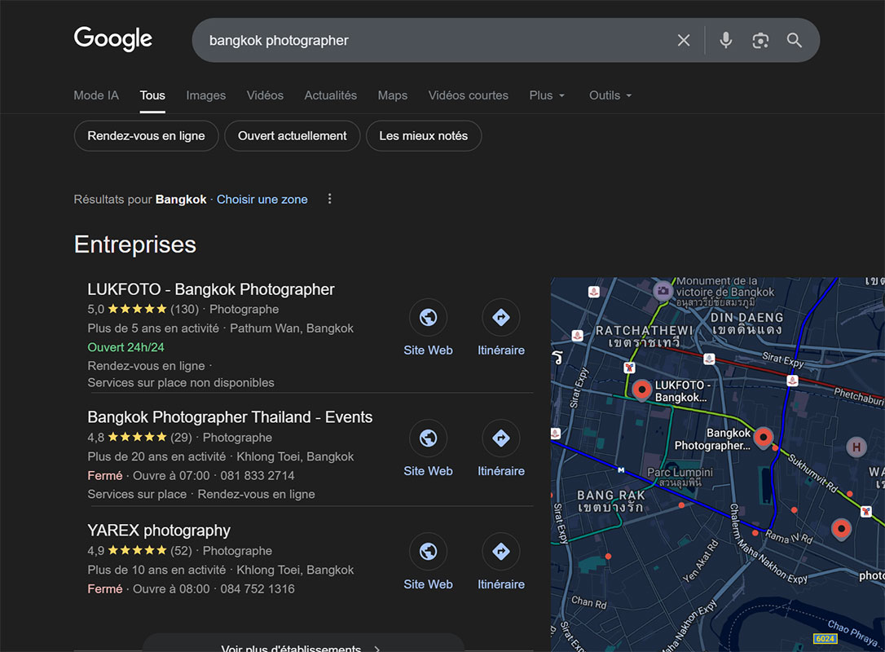Open the LUKFOTO Site Web globe icon
This screenshot has height=652, width=885.
(428, 317)
